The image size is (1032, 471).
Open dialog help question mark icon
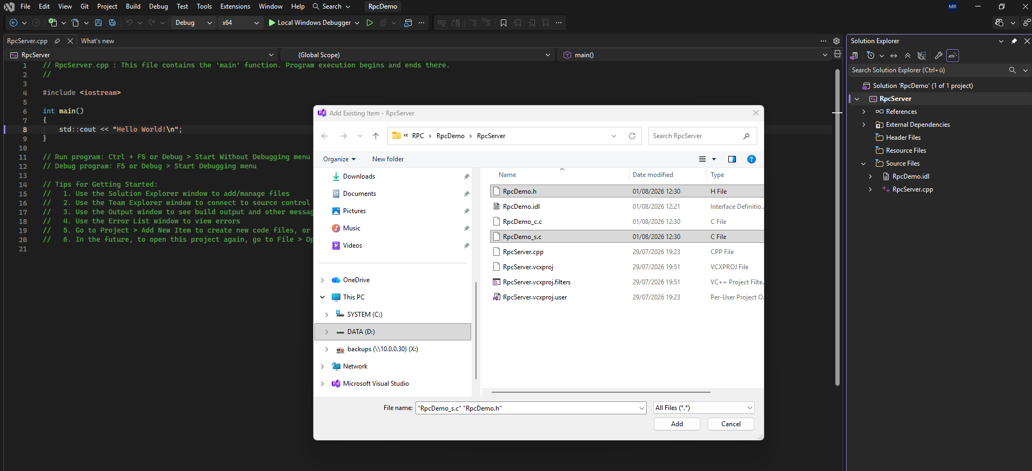tap(751, 159)
